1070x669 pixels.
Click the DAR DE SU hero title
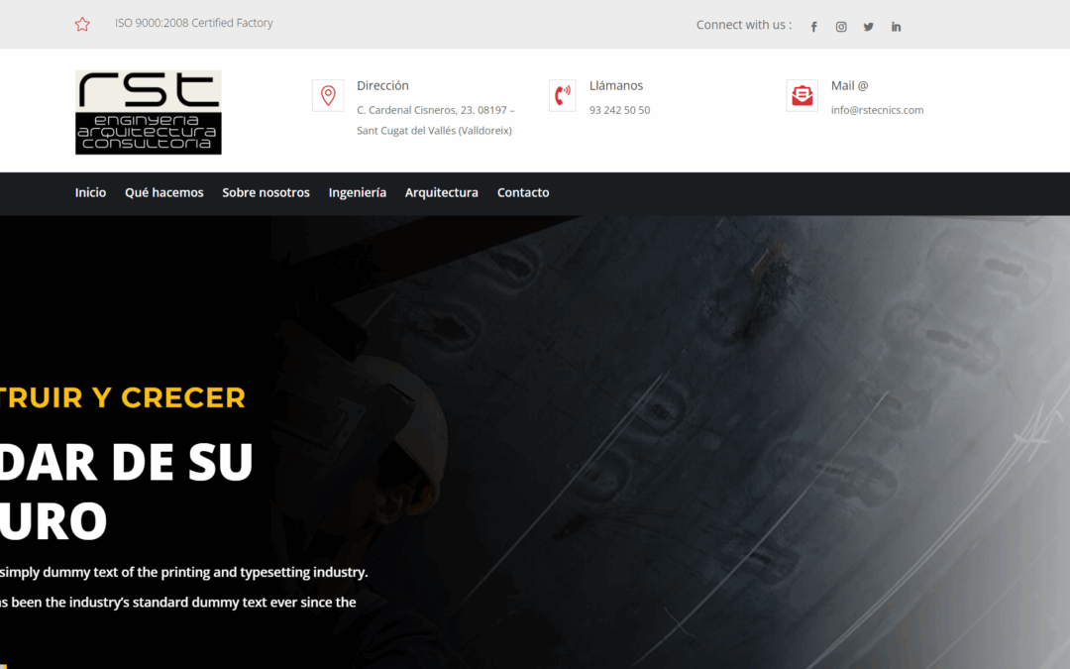[126, 462]
